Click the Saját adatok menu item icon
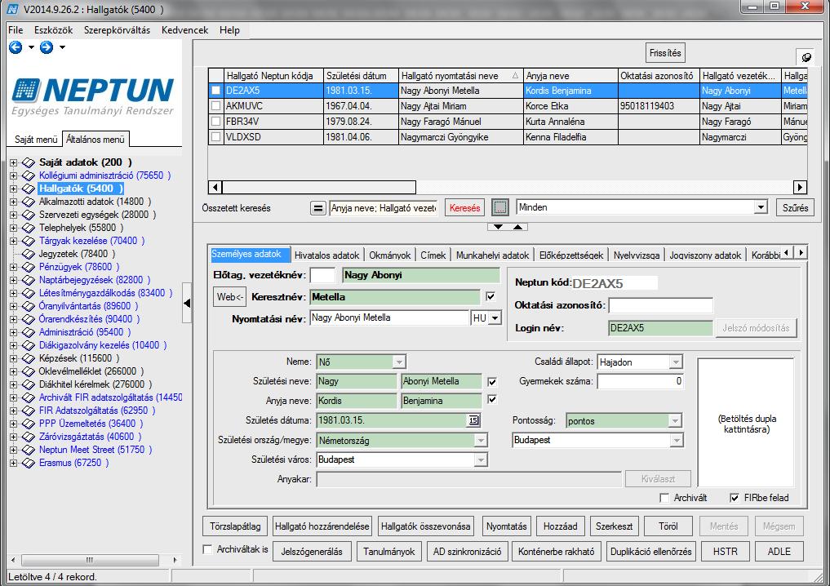830x586 pixels. tap(28, 162)
